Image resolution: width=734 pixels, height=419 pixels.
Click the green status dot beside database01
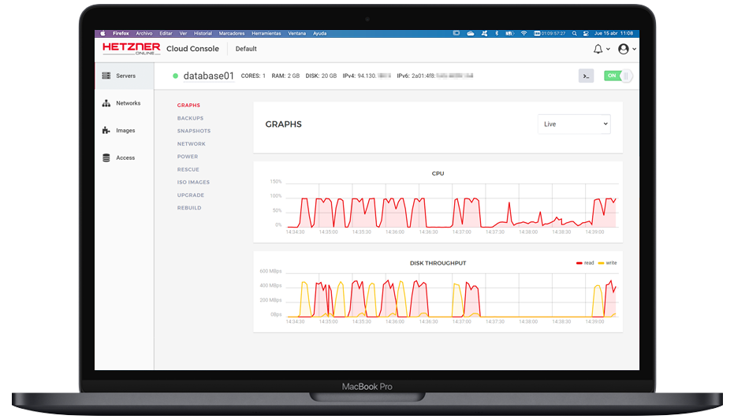point(175,76)
